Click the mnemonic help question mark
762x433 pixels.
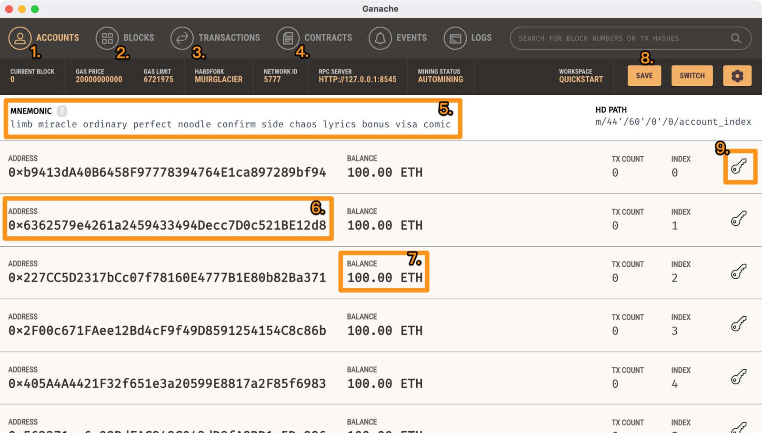[x=62, y=111]
